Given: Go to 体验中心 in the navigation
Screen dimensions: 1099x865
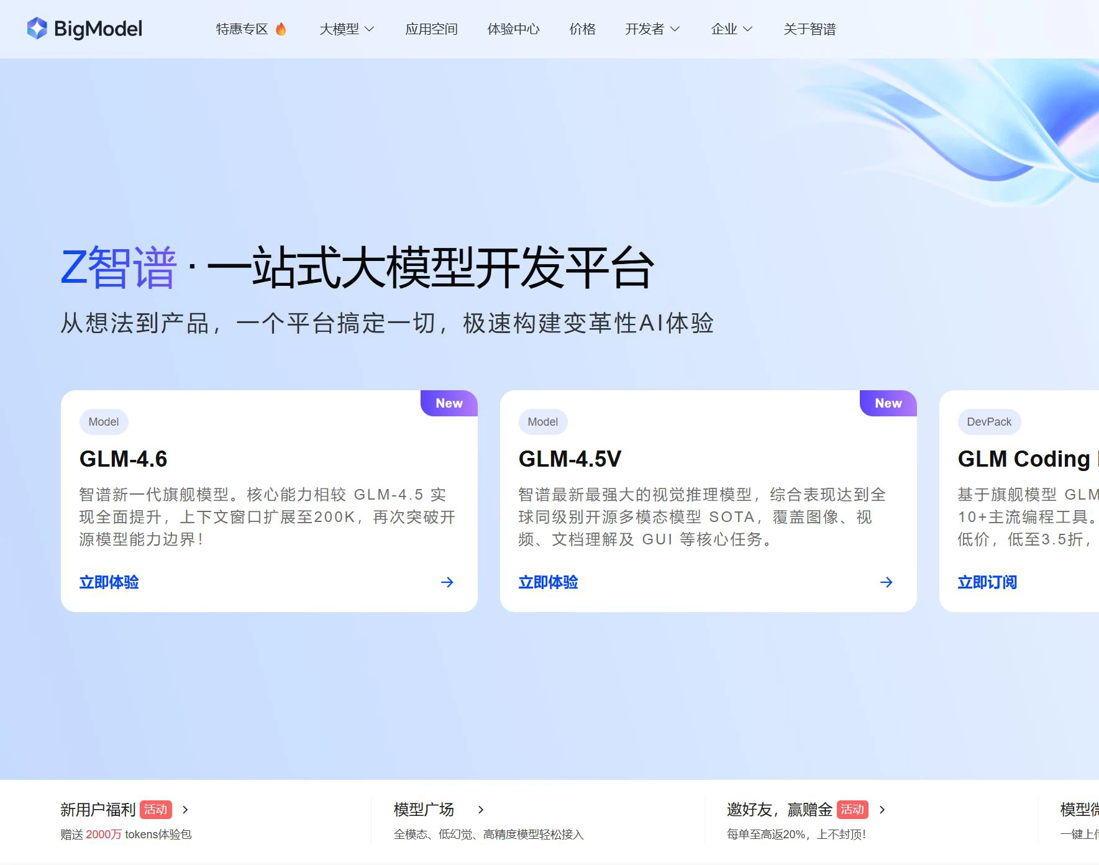Looking at the screenshot, I should [x=513, y=29].
